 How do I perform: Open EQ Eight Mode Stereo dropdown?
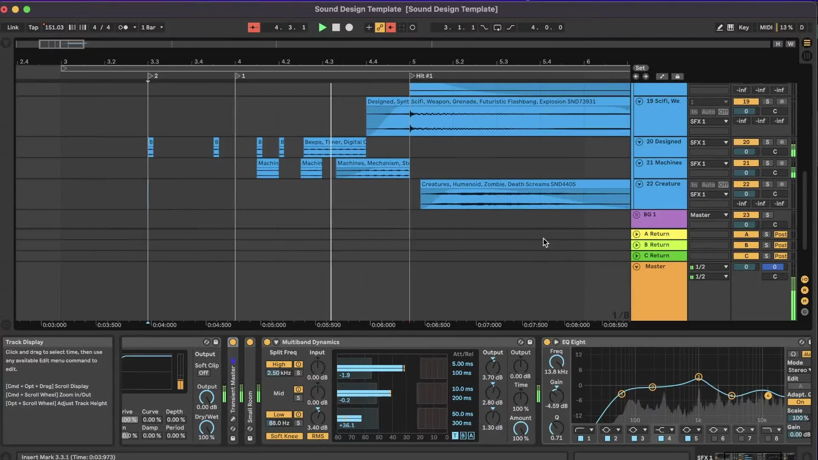[x=799, y=370]
